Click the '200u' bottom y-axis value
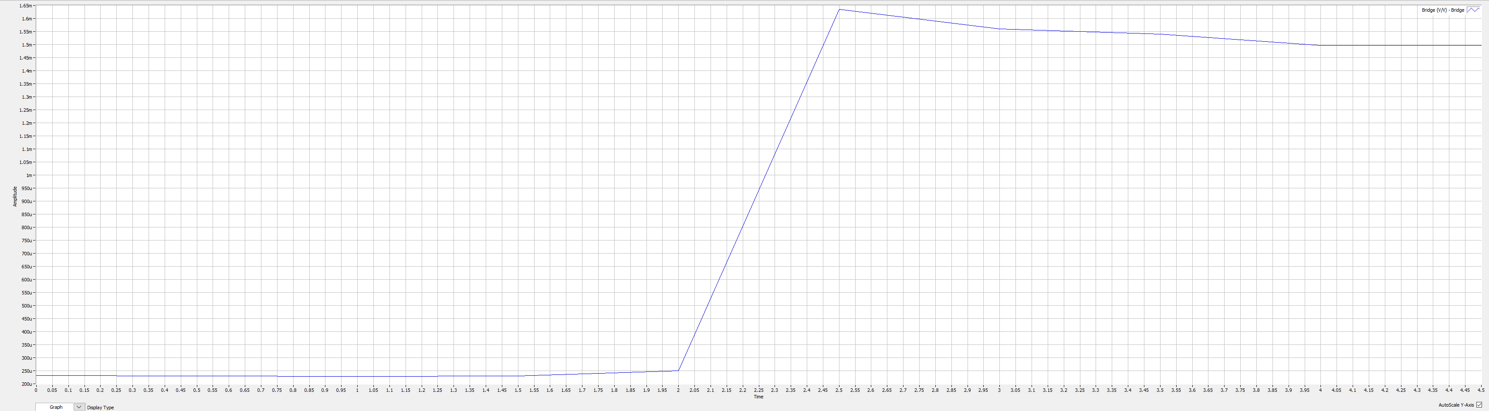 [26, 384]
